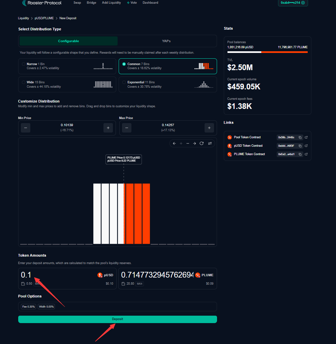
Task: Click the pUSD Token Contract logo icon
Action: (230, 146)
